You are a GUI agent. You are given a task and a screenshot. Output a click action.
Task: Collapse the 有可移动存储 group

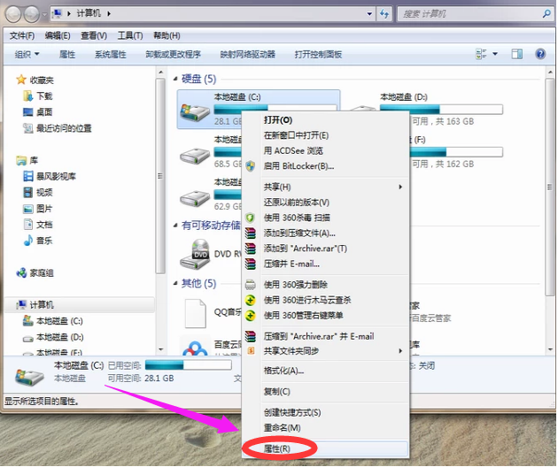(x=175, y=226)
